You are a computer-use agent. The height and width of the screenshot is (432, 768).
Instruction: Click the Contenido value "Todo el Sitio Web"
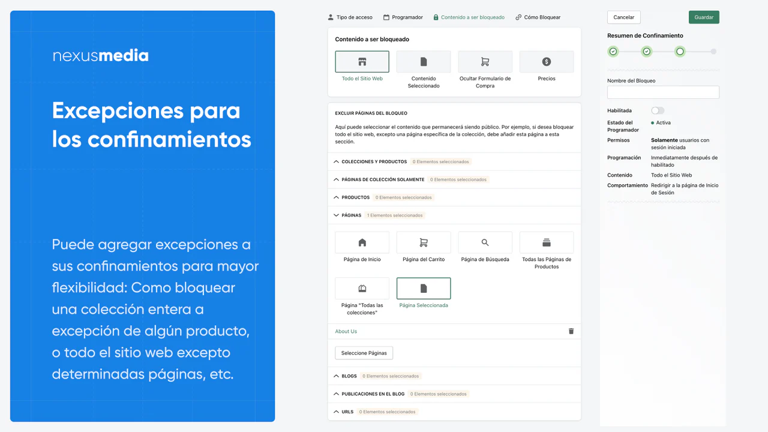(x=671, y=175)
